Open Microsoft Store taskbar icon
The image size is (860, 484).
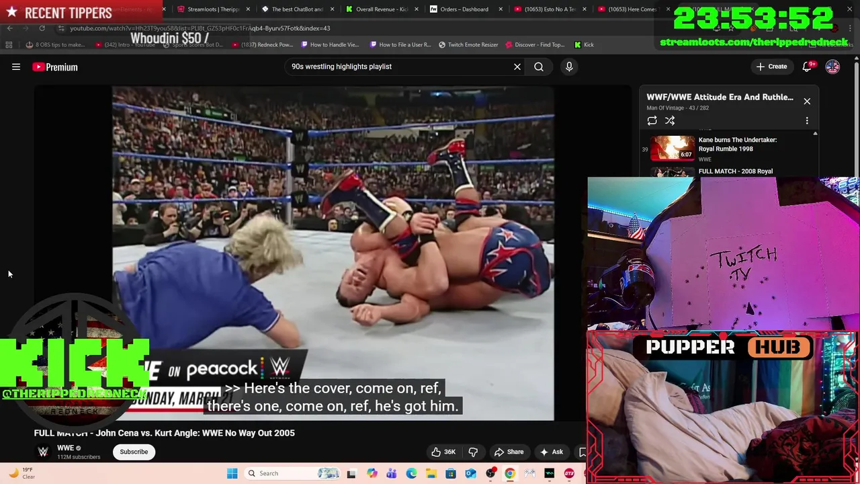(451, 473)
